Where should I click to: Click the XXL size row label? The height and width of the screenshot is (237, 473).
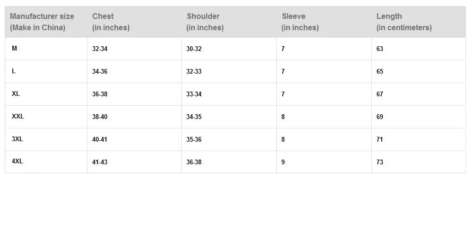point(18,117)
